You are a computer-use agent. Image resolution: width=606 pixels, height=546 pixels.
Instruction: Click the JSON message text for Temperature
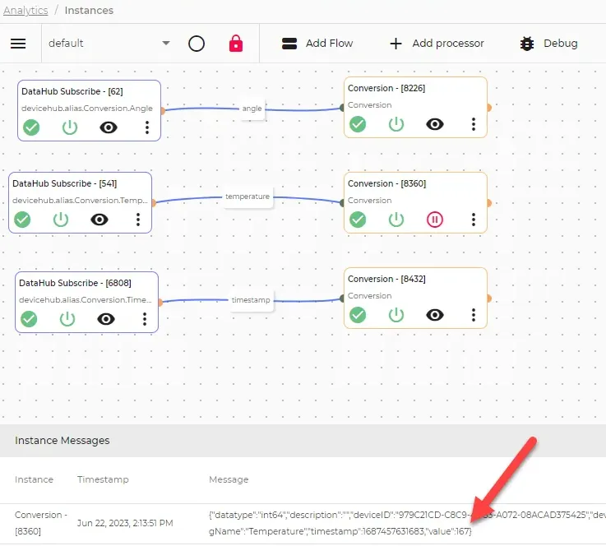click(407, 523)
